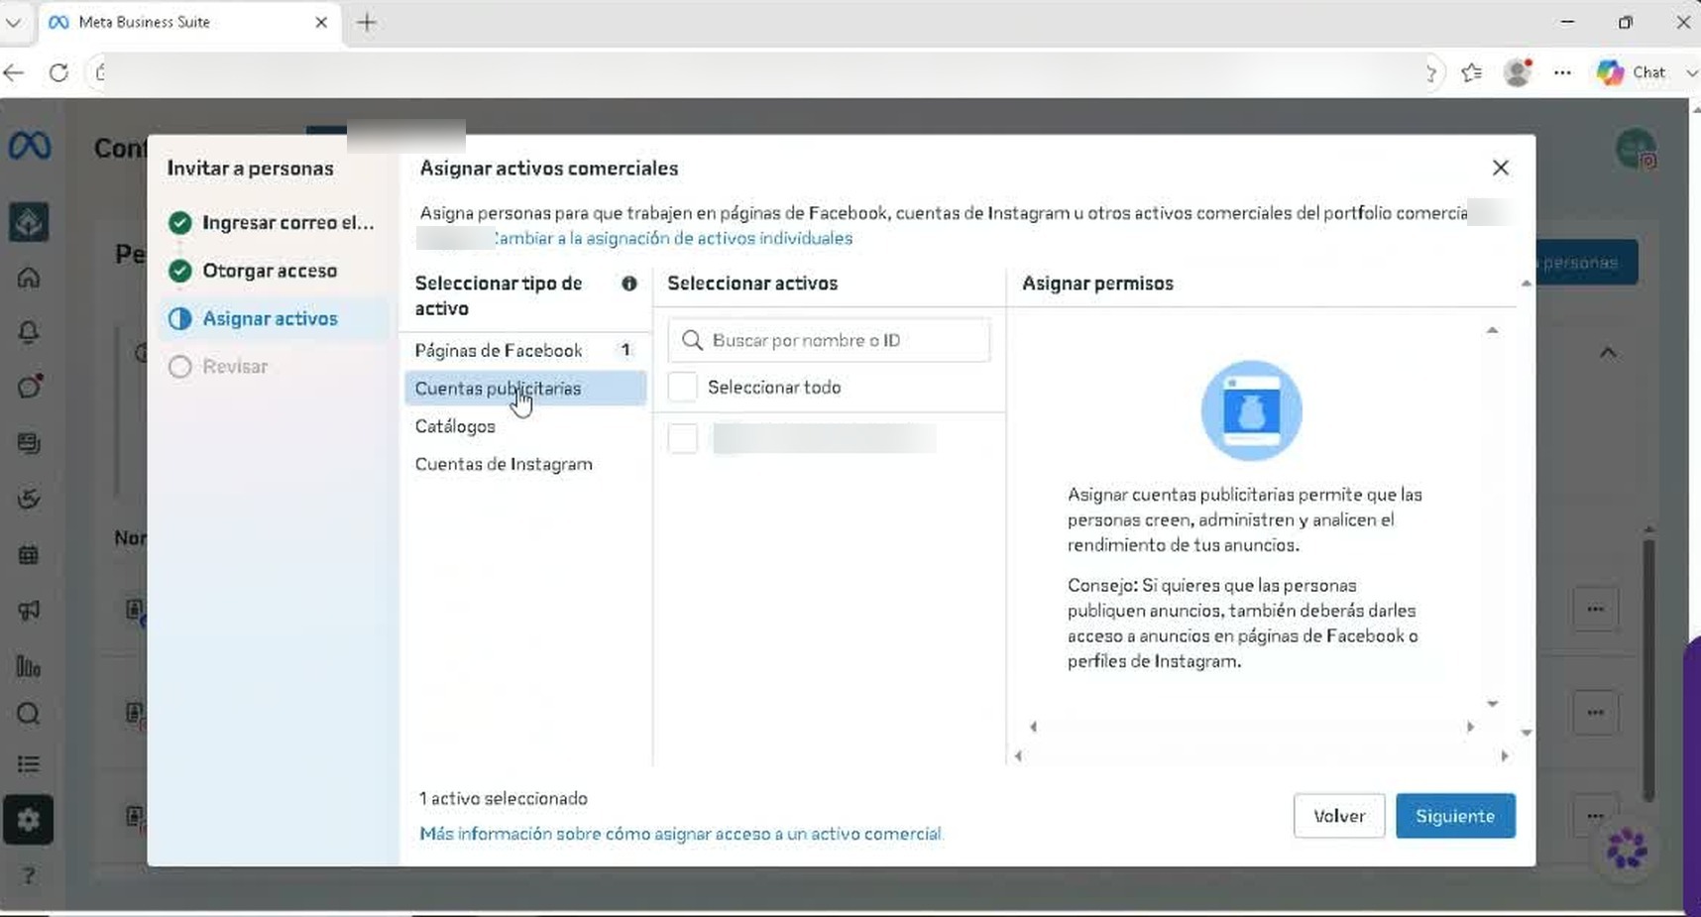The image size is (1701, 917).
Task: Open the Copilot Chat button
Action: click(x=1632, y=72)
